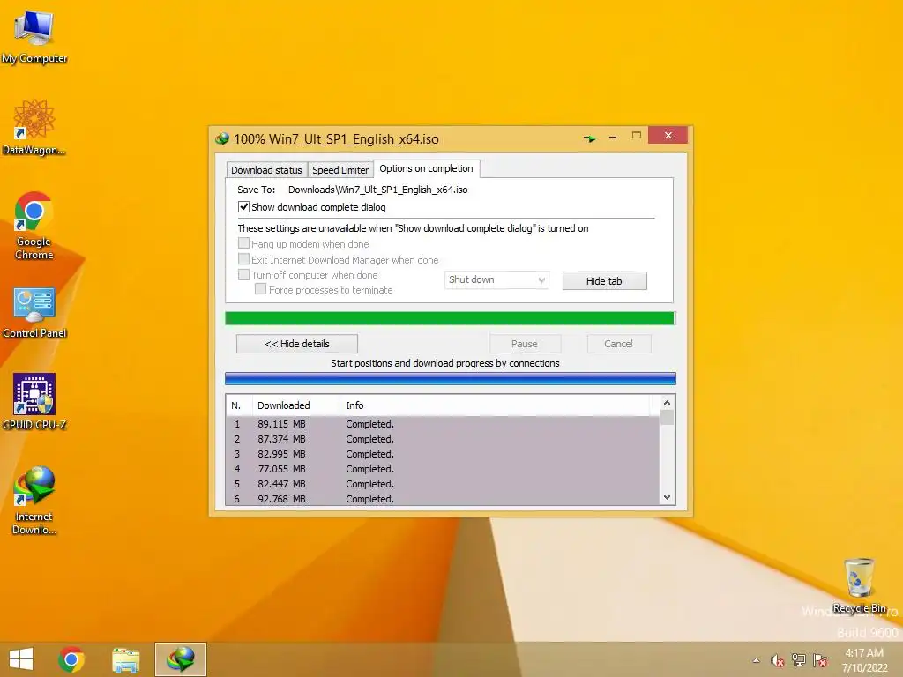Open Internet Download Manager desktop shortcut
The width and height of the screenshot is (903, 677).
[x=34, y=501]
